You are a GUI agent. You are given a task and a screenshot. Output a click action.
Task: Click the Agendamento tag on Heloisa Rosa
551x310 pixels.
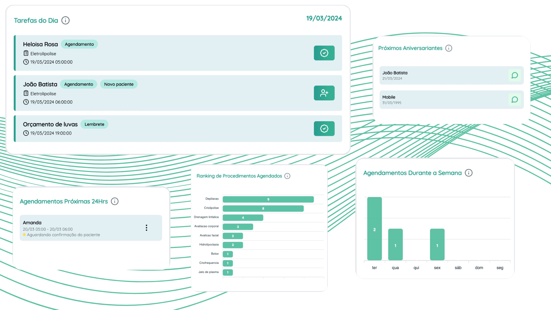click(x=79, y=44)
